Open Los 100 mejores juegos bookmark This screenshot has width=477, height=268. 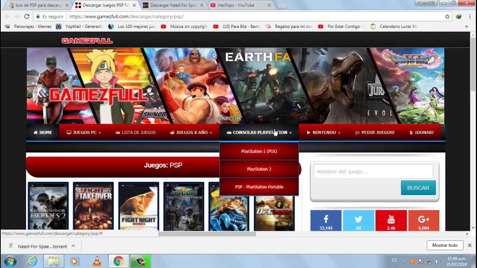(x=132, y=26)
